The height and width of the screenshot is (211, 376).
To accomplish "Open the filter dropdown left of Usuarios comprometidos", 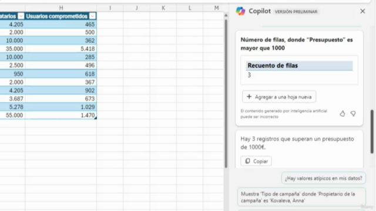I will (x=21, y=16).
